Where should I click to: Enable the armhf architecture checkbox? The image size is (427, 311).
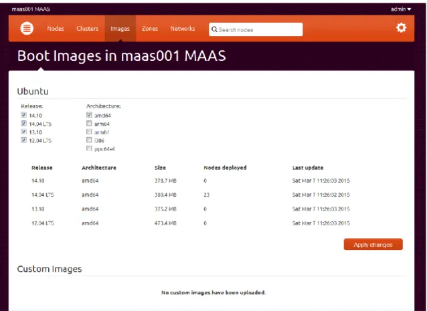pos(89,132)
